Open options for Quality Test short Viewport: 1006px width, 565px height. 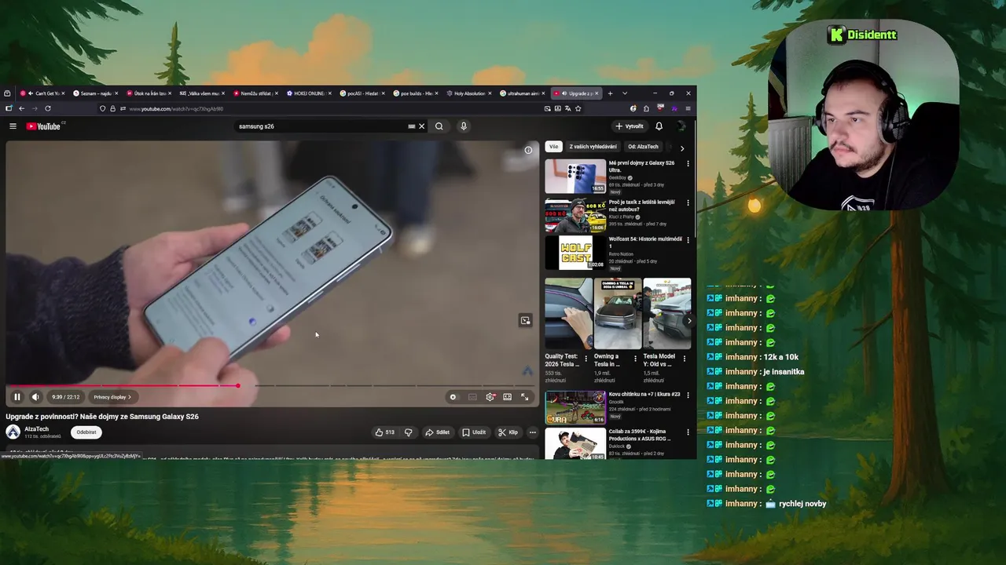click(x=586, y=359)
